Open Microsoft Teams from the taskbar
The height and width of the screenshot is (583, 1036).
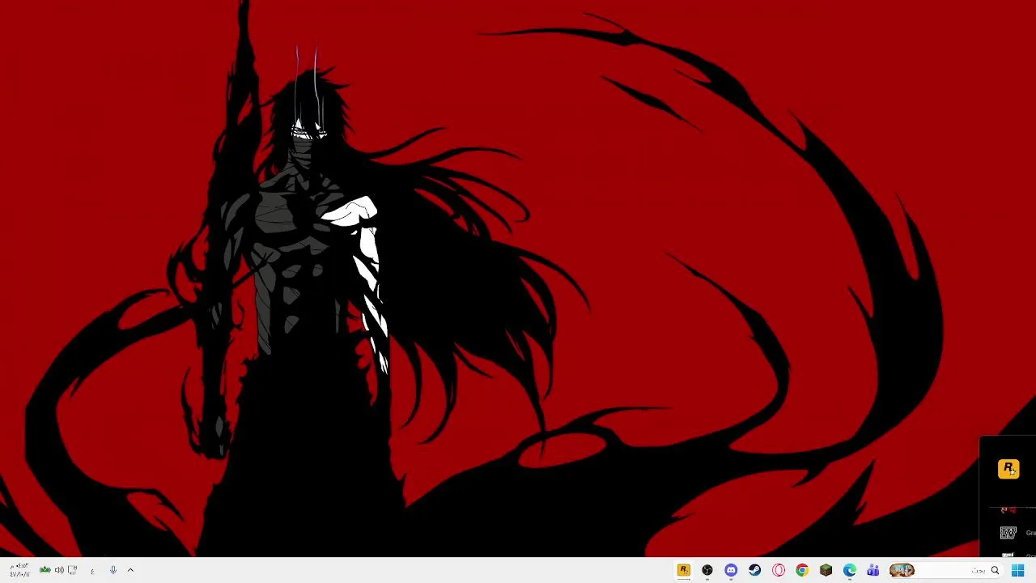coord(873,571)
